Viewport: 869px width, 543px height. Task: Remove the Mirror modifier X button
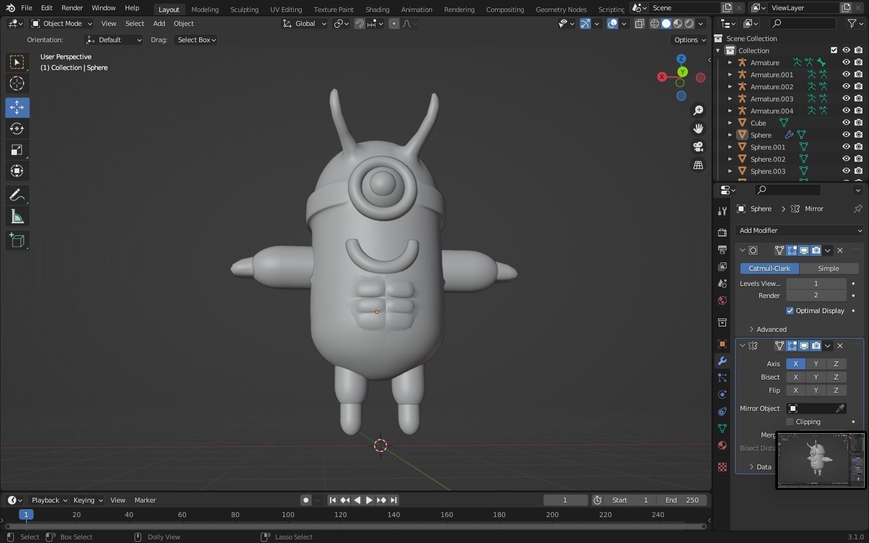(x=840, y=346)
